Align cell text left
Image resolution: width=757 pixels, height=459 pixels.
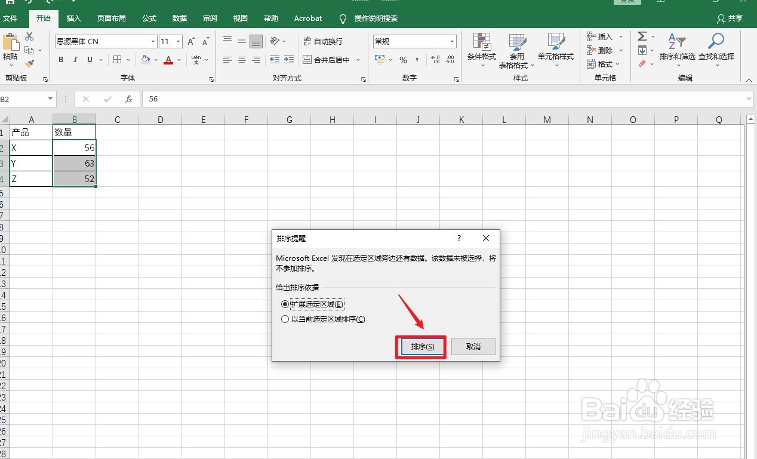(227, 60)
